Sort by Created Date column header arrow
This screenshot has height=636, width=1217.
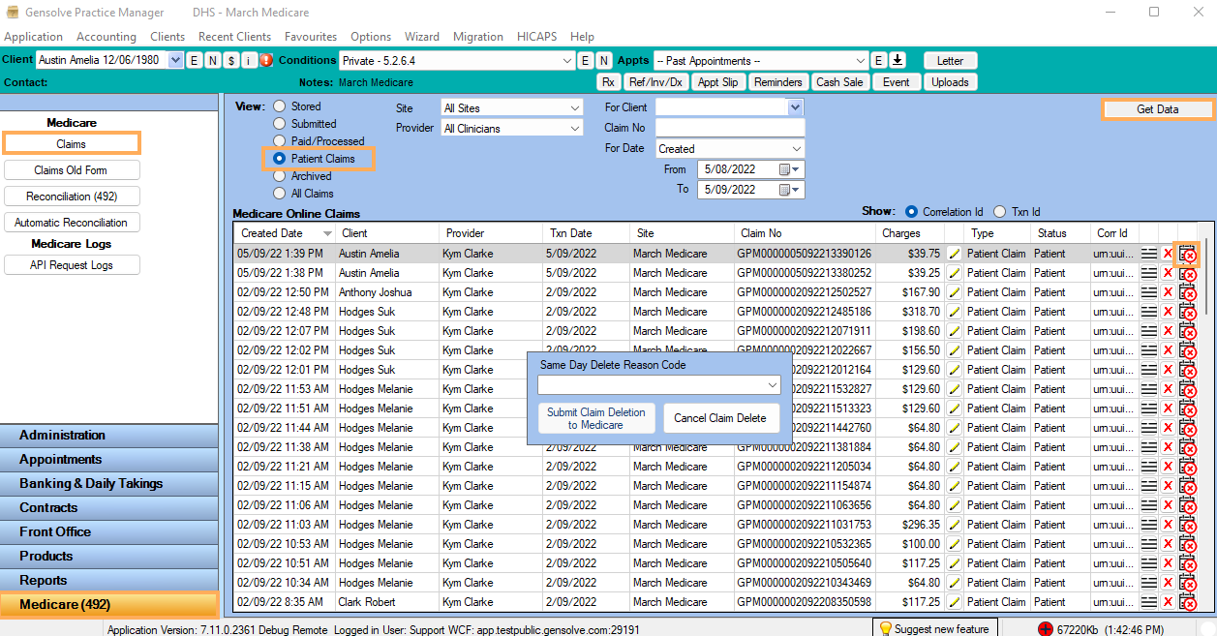pyautogui.click(x=327, y=233)
